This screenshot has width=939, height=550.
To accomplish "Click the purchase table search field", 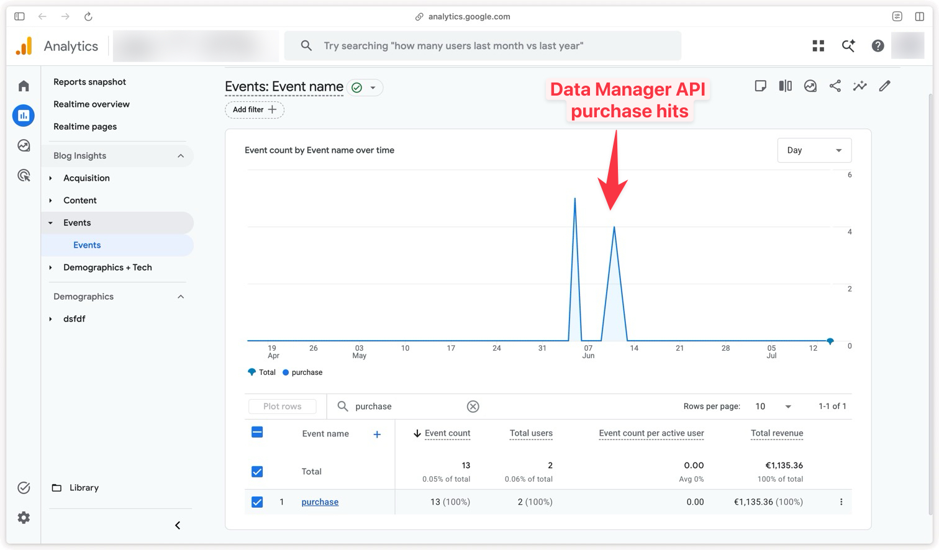I will [409, 407].
